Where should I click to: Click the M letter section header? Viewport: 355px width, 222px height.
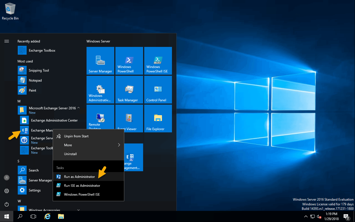19,101
